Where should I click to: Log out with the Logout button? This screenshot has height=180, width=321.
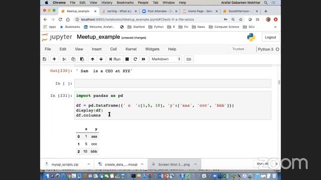click(x=270, y=37)
